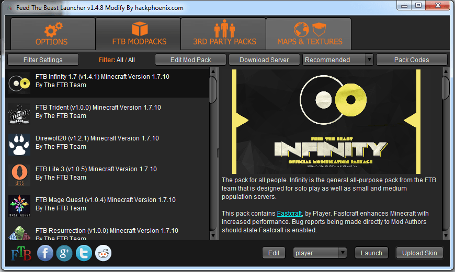Click the Download Server button

[264, 60]
